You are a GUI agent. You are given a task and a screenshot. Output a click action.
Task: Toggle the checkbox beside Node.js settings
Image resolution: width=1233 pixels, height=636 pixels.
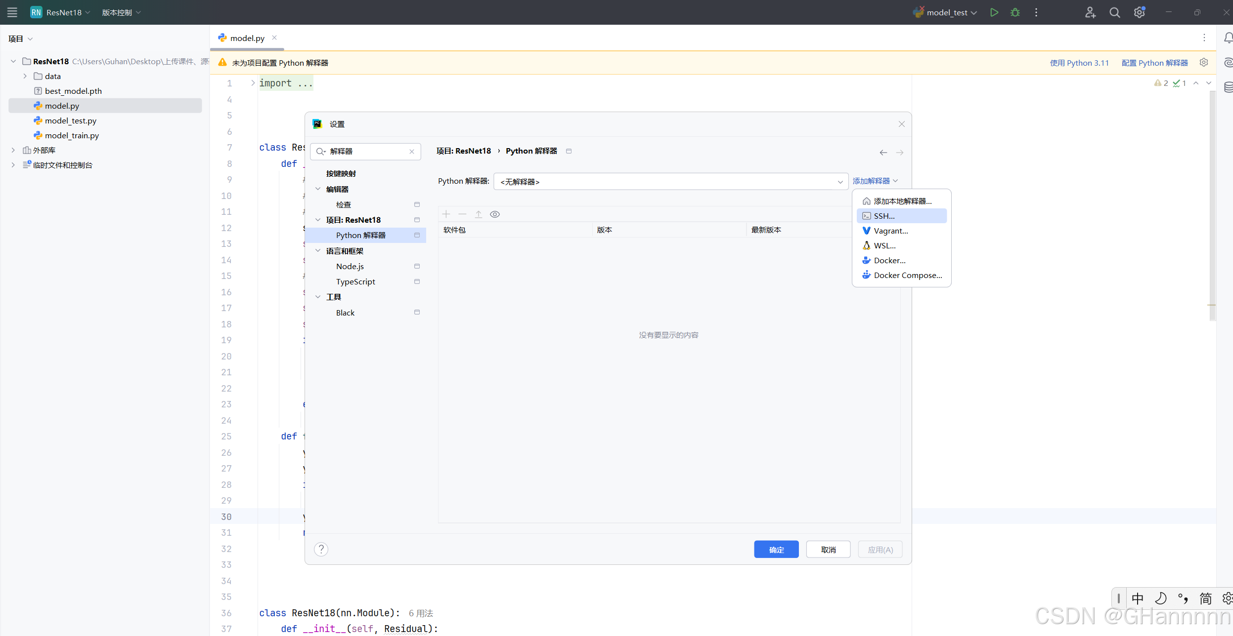click(417, 266)
